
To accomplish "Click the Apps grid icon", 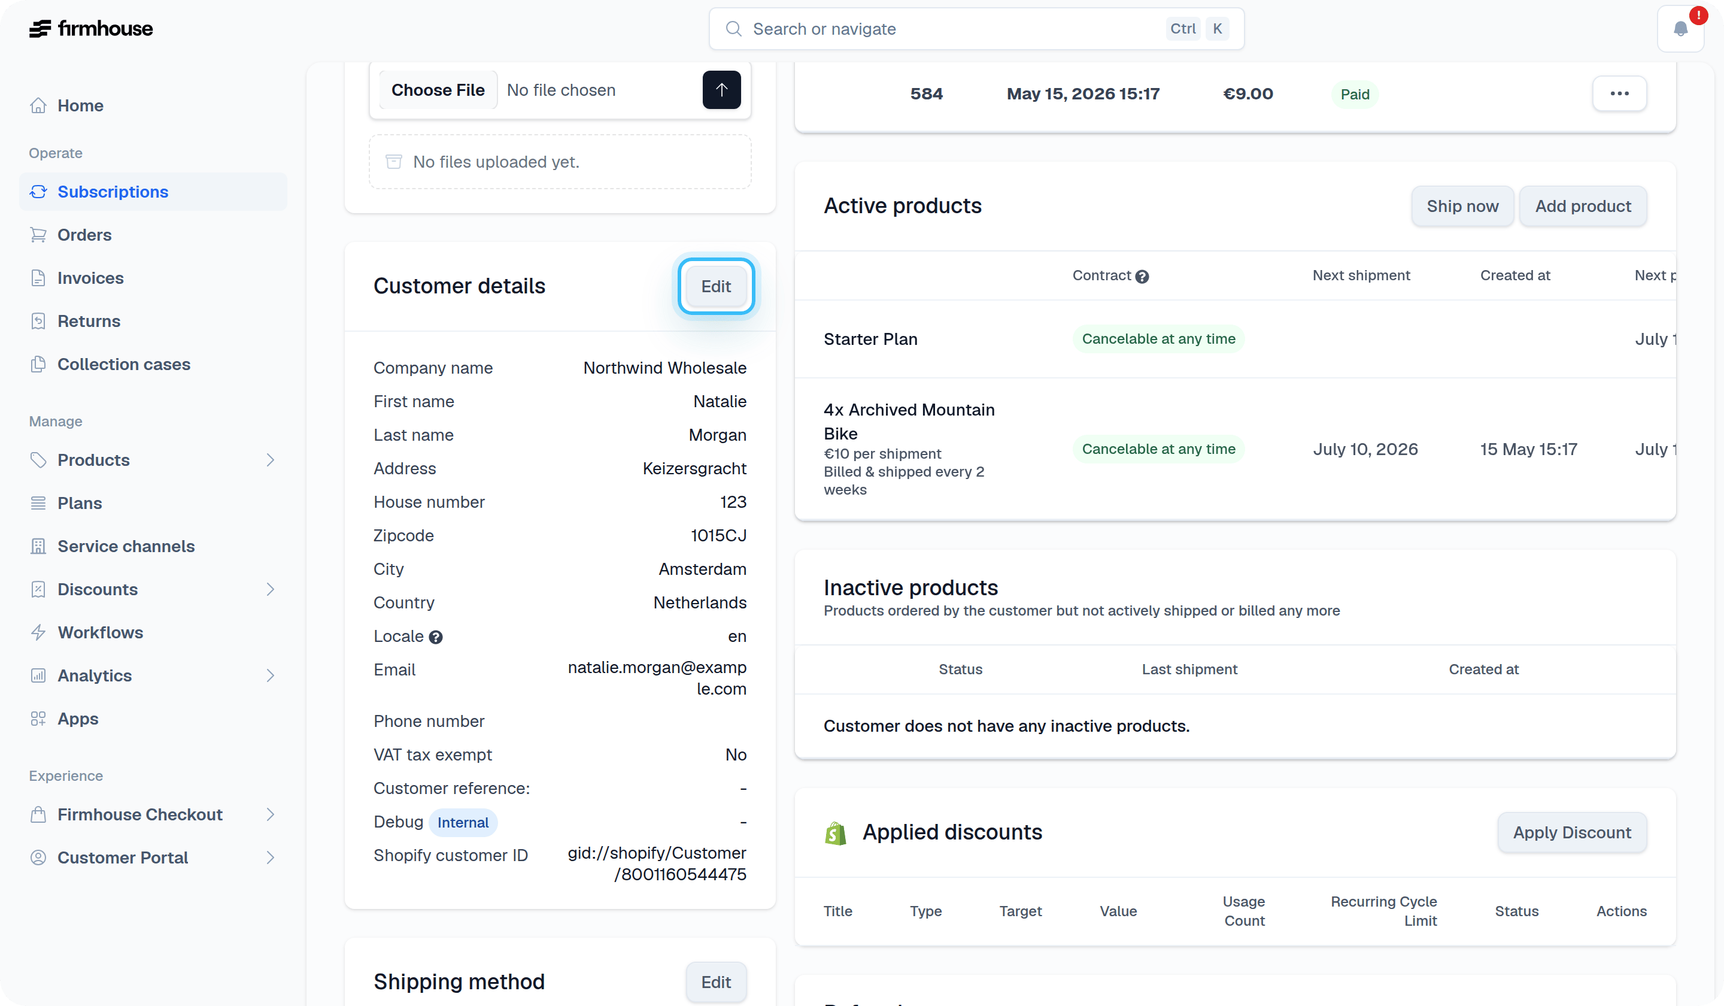I will [x=38, y=719].
